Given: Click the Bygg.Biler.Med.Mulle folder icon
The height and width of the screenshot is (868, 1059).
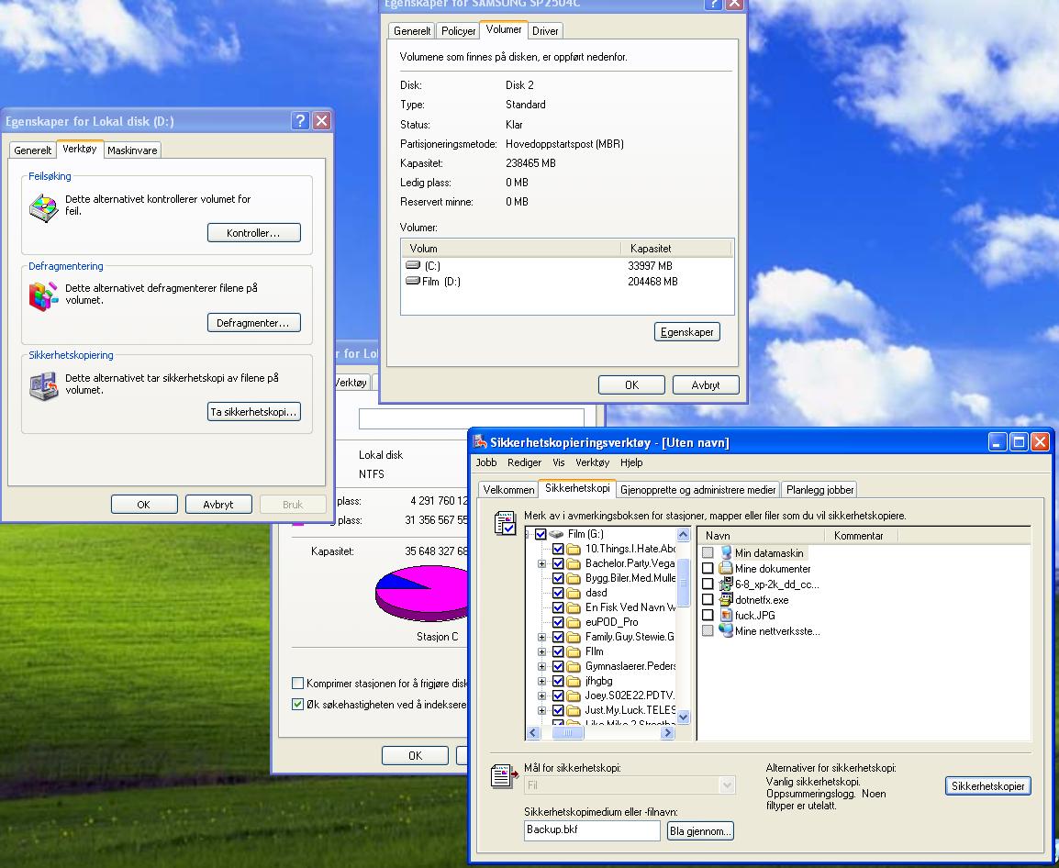Looking at the screenshot, I should 574,578.
